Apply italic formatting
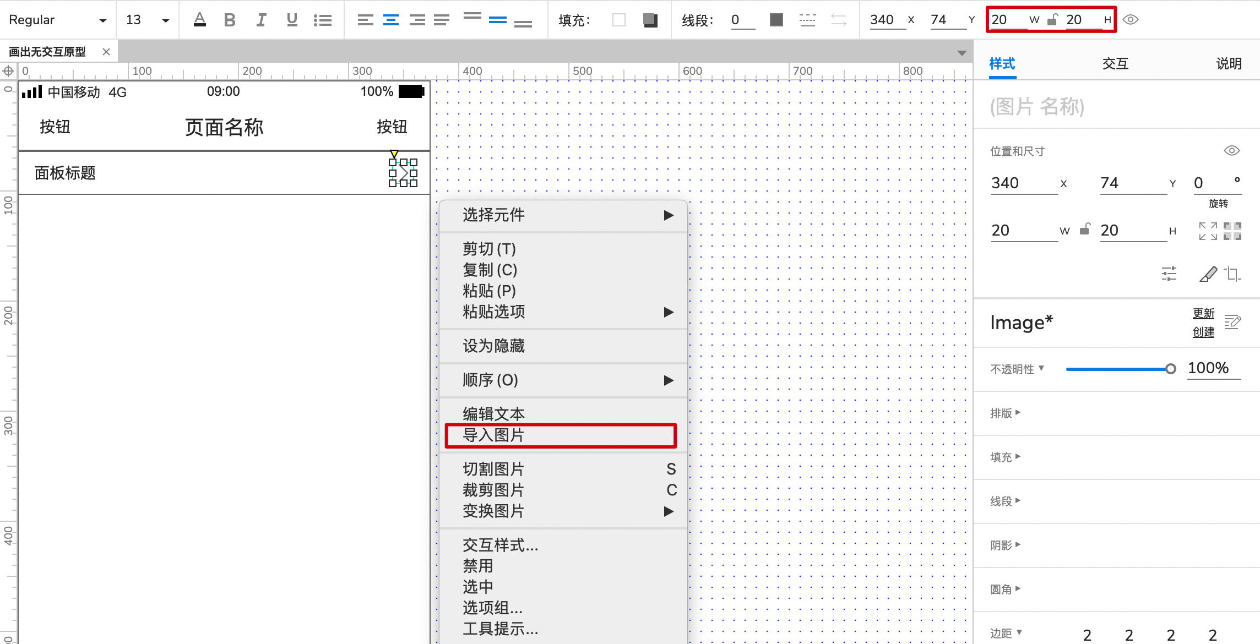 [x=260, y=19]
